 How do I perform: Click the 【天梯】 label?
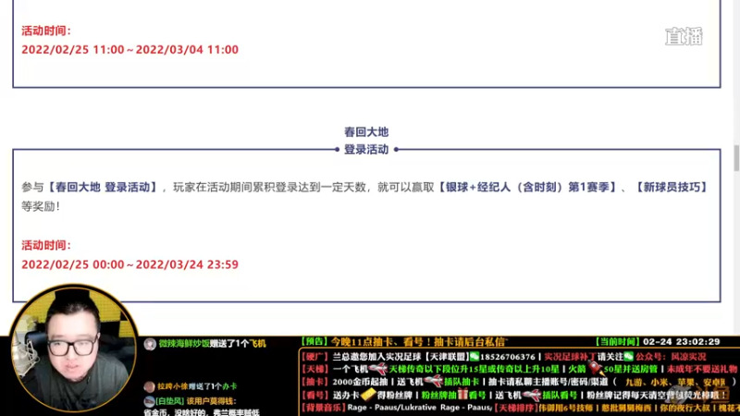(x=314, y=369)
